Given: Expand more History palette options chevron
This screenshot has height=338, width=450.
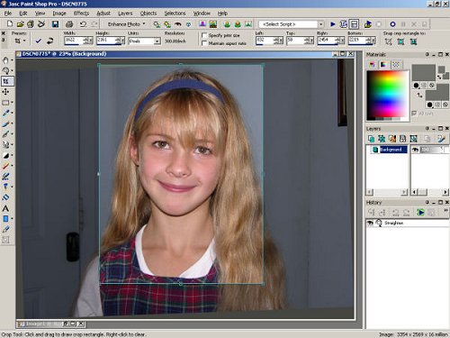Looking at the screenshot, I should pos(445,211).
